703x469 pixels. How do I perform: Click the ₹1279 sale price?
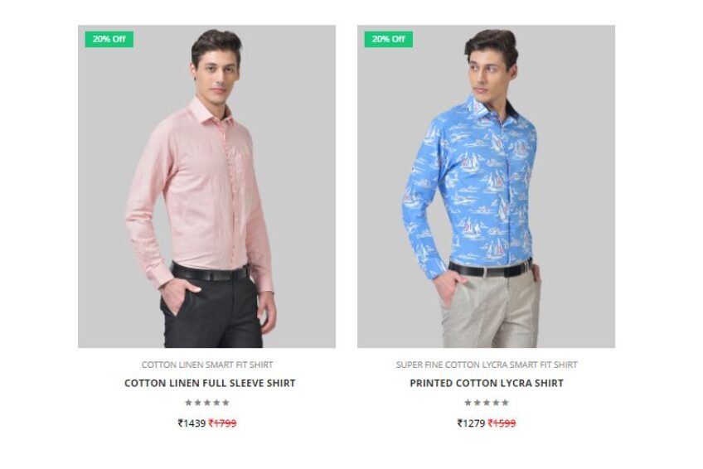(471, 423)
